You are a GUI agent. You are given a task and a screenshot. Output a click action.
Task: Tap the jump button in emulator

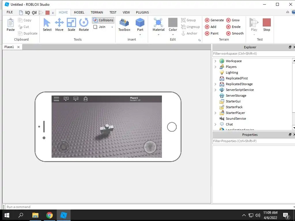click(150, 147)
